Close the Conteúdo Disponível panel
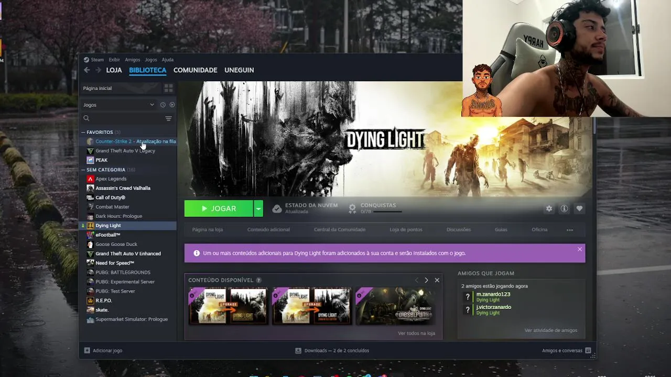The width and height of the screenshot is (671, 377). (437, 280)
